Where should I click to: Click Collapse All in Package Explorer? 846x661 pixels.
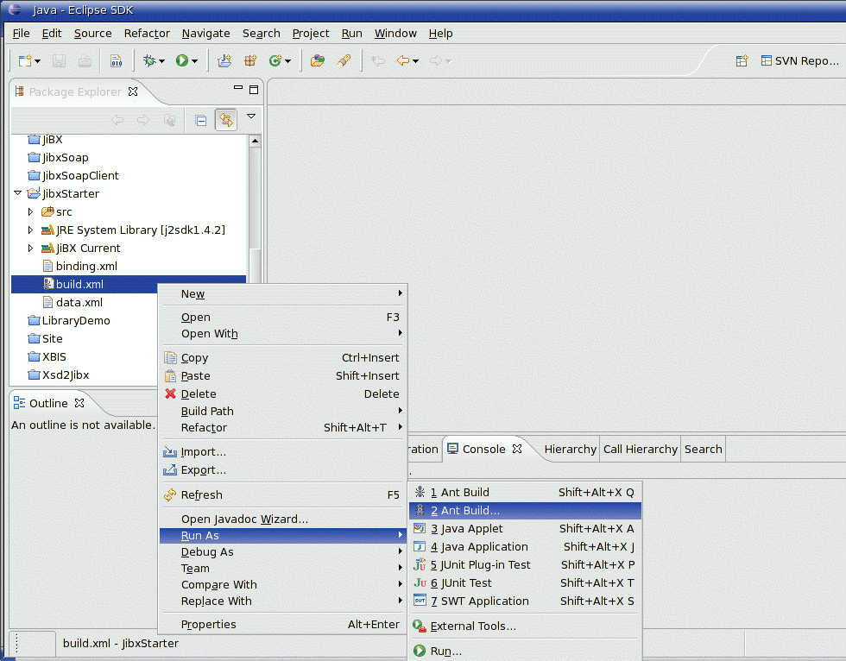201,120
